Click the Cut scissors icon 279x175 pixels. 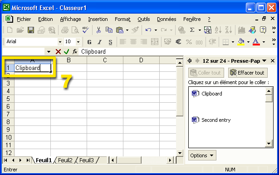pyautogui.click(x=98, y=30)
